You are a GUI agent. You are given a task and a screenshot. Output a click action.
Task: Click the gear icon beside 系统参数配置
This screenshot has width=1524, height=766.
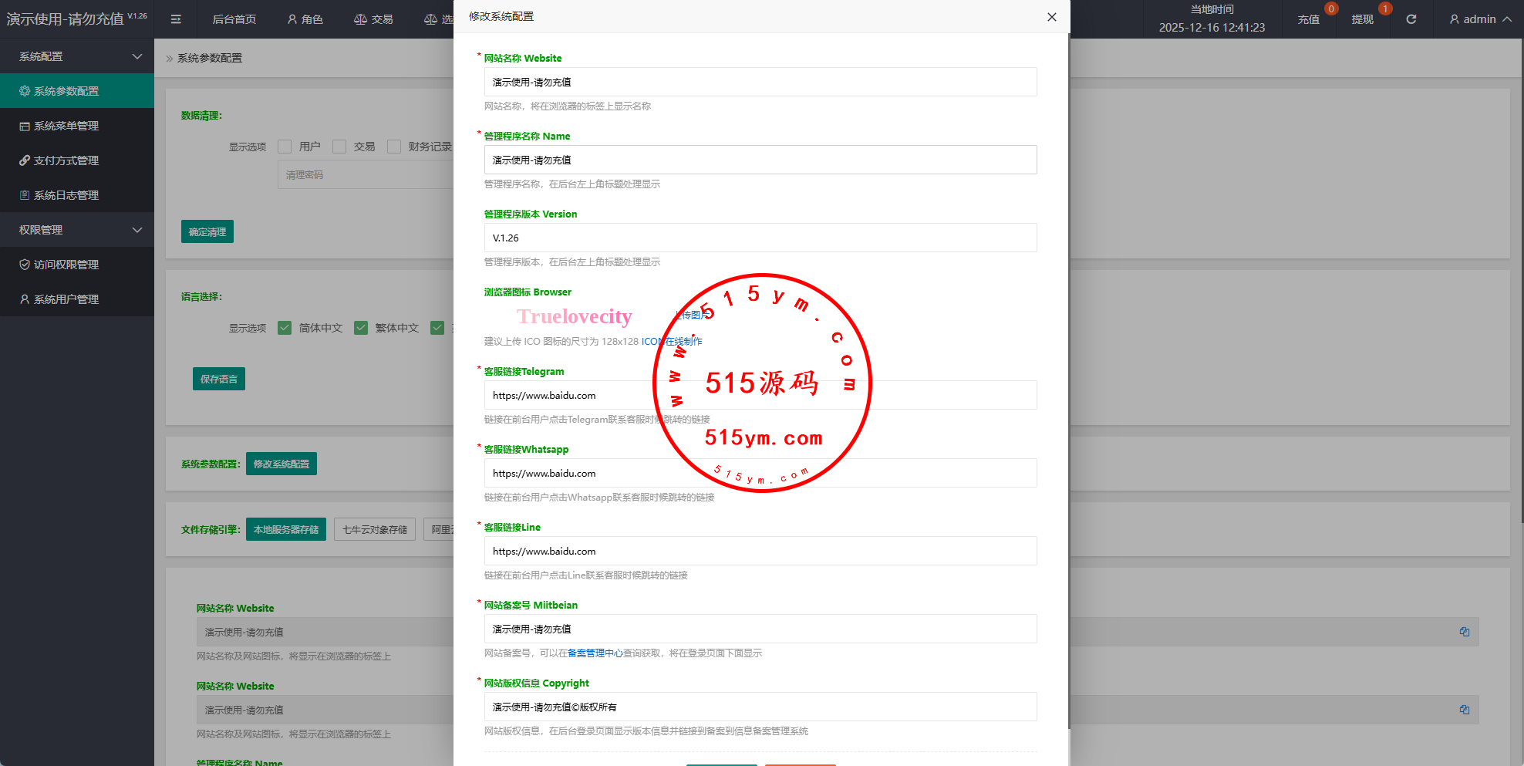coord(25,91)
